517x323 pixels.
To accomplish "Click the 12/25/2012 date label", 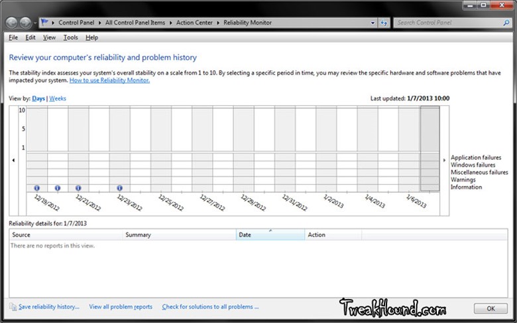I will click(x=171, y=203).
